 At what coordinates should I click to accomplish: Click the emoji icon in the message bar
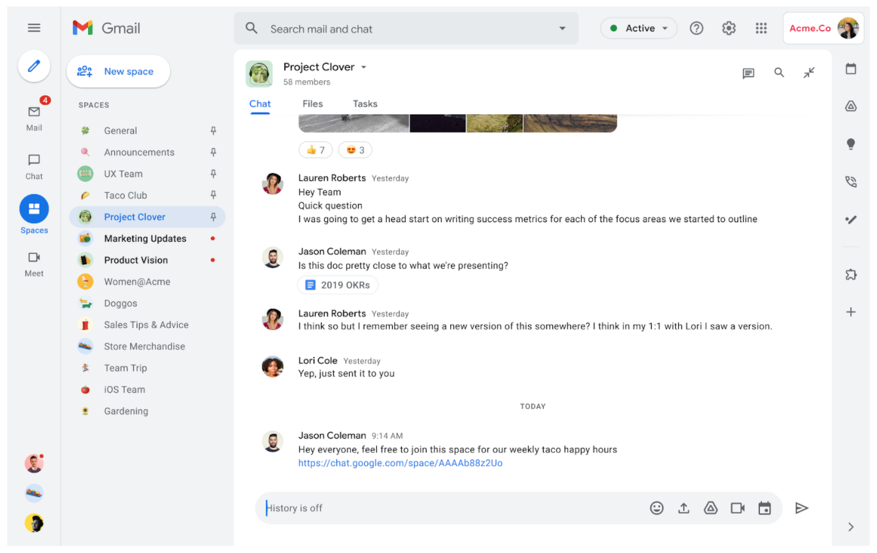[x=657, y=507]
